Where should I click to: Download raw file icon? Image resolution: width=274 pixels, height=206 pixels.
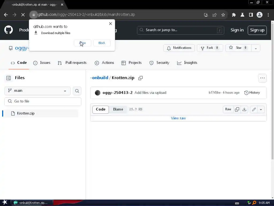point(244,109)
